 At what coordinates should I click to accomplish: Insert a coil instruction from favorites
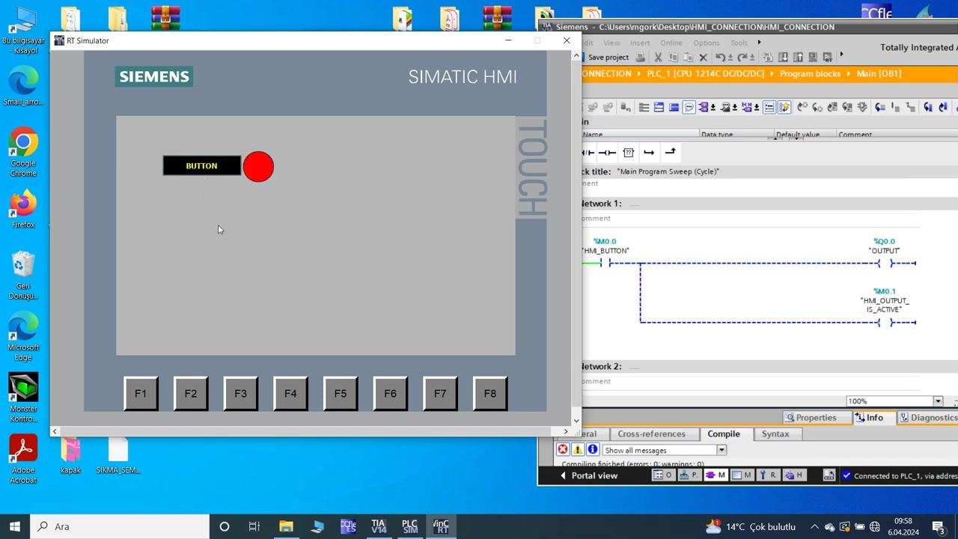click(x=607, y=153)
